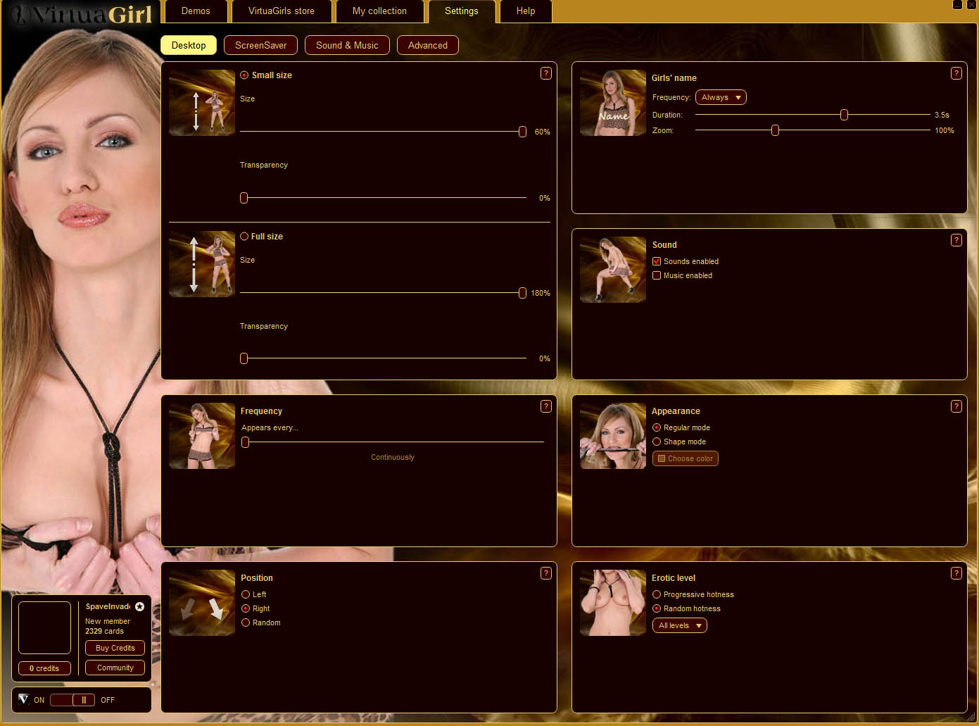Click the V logo icon beside ON
Viewport: 979px width, 726px height.
[x=24, y=699]
